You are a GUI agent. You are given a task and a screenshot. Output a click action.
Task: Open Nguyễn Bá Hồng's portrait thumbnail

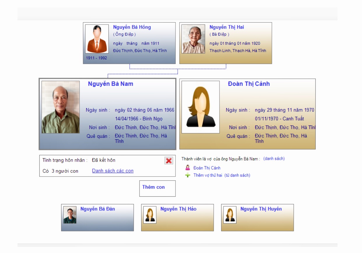97,39
